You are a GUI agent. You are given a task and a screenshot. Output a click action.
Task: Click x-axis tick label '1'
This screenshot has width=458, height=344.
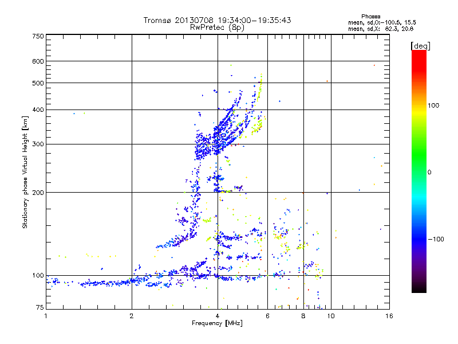pos(46,316)
